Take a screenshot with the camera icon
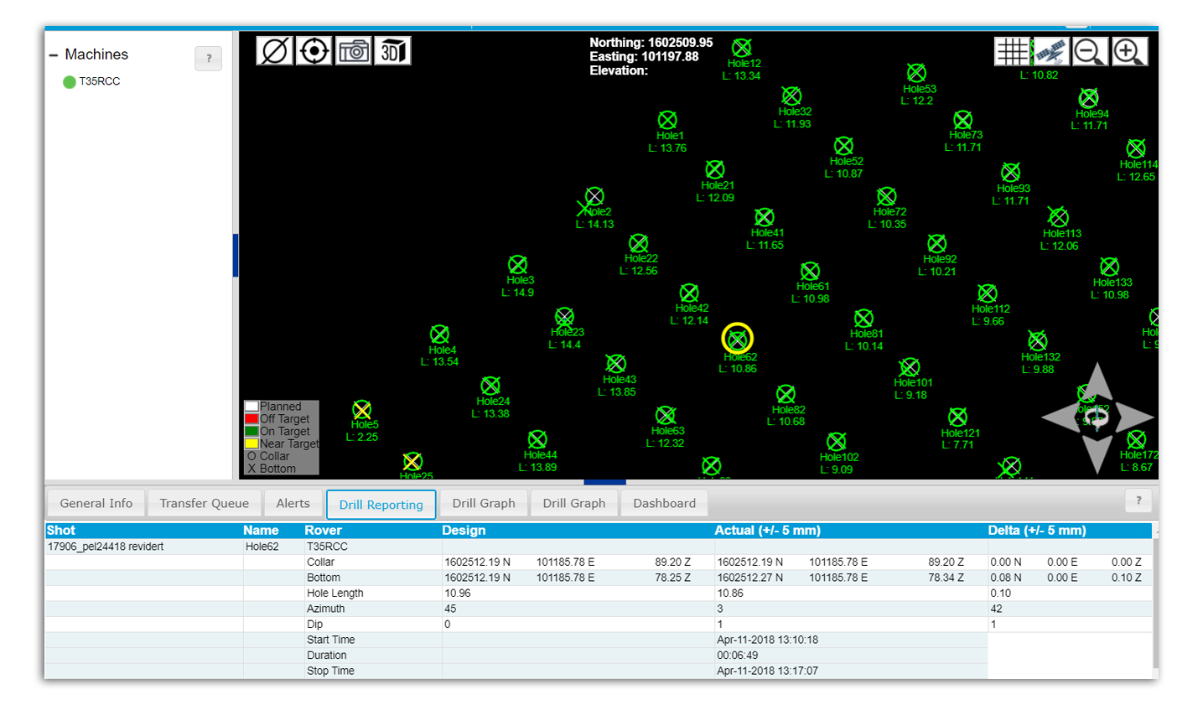 pos(353,50)
